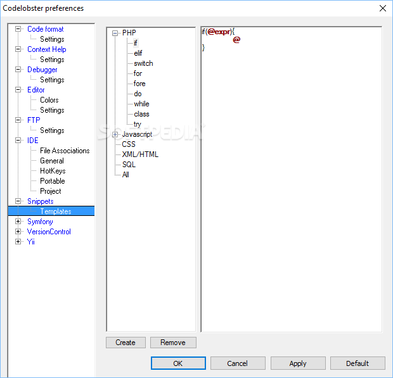Image resolution: width=393 pixels, height=378 pixels.
Task: Select Settings under Editor
Action: 52,110
